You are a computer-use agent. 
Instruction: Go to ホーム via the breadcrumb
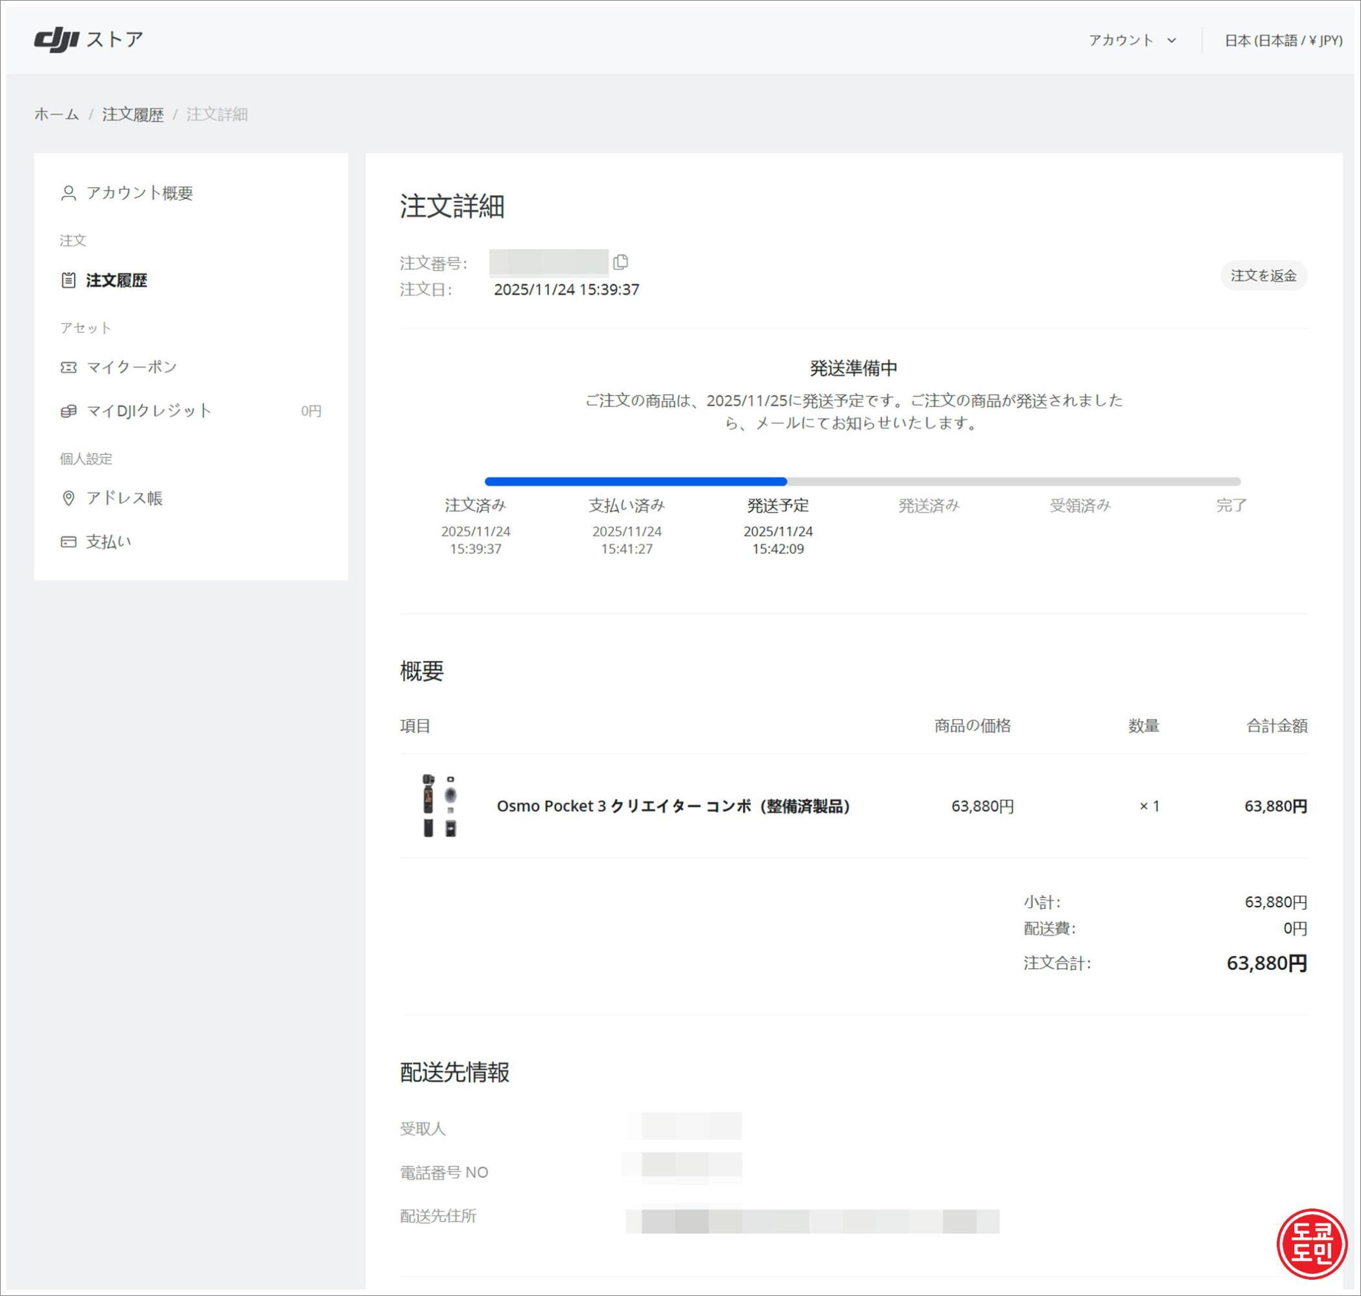[x=56, y=115]
